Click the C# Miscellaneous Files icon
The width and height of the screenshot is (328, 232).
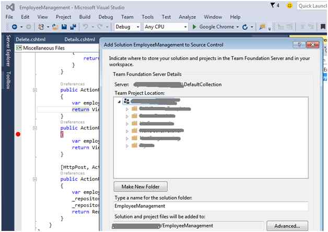tap(19, 48)
